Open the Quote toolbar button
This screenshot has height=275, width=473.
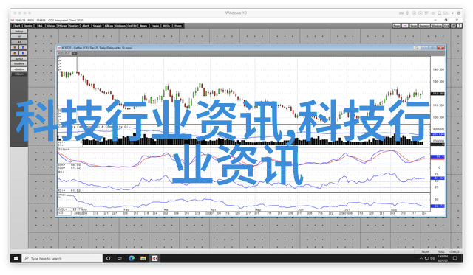(28, 26)
